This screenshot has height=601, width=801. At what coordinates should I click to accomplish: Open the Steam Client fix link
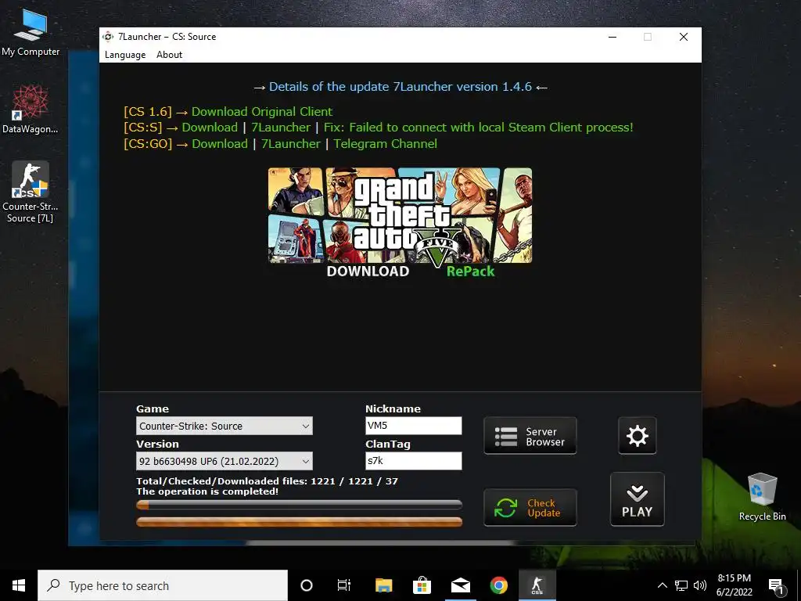coord(478,128)
